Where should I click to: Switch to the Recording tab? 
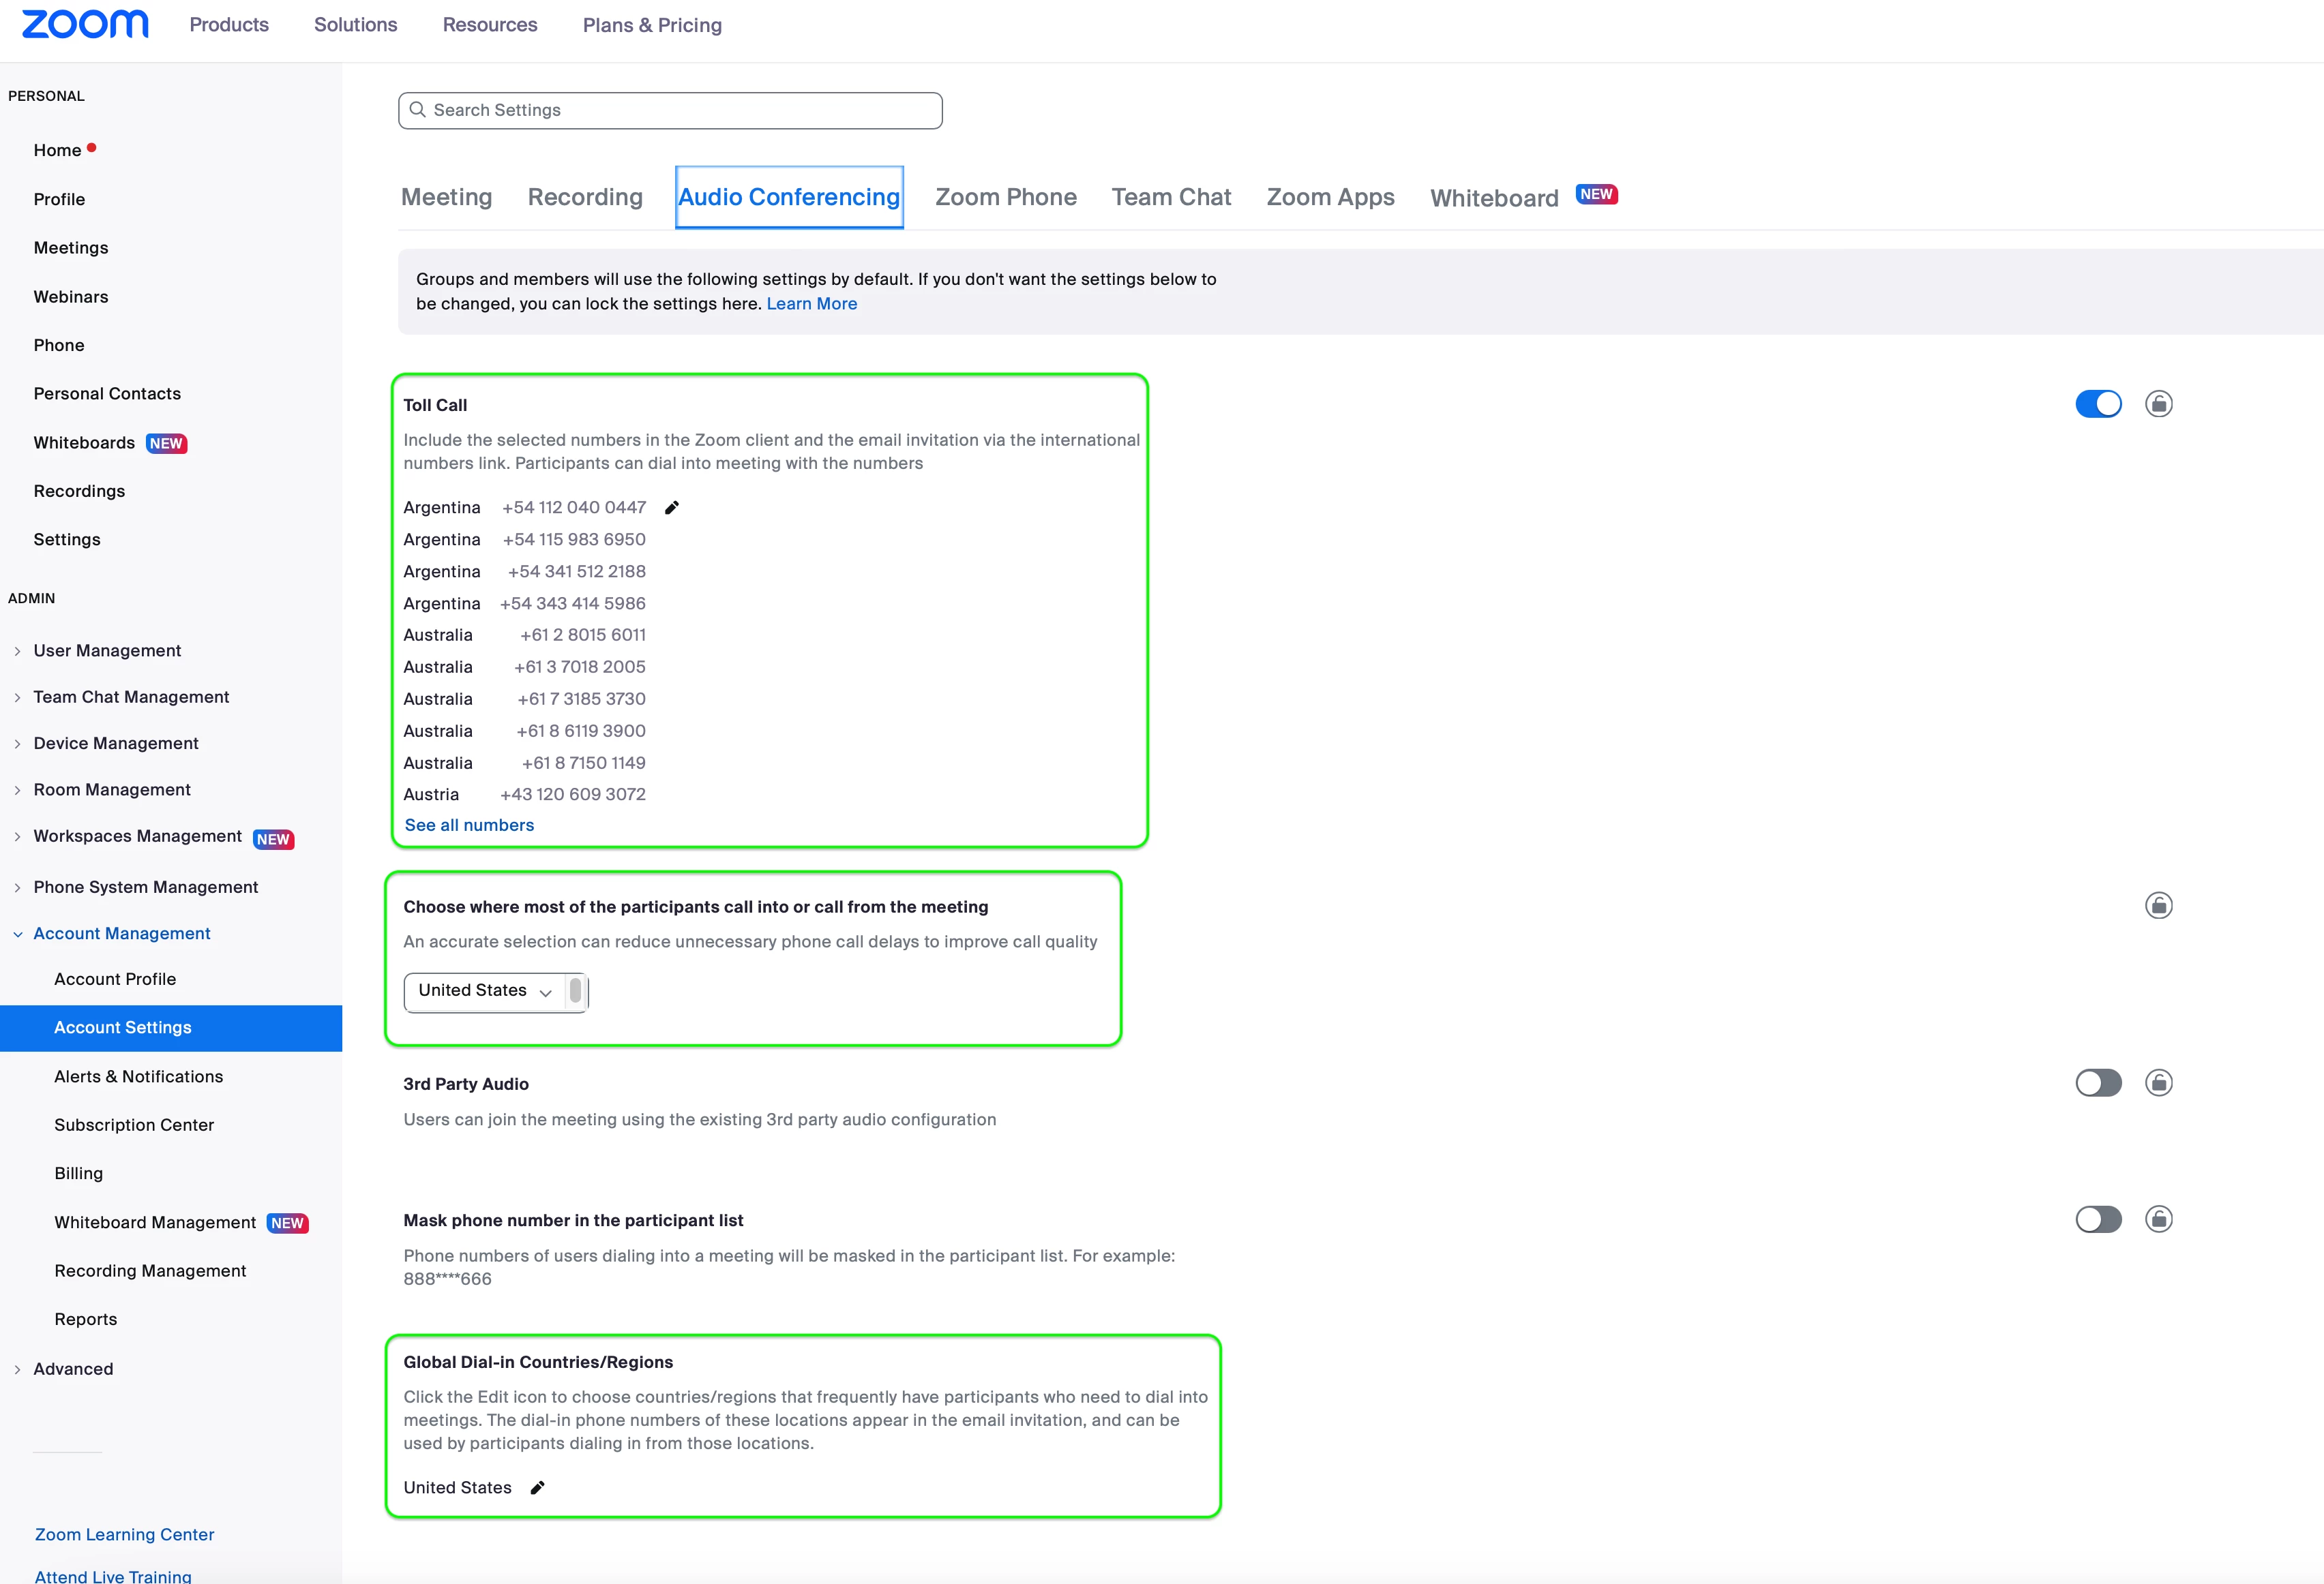585,197
